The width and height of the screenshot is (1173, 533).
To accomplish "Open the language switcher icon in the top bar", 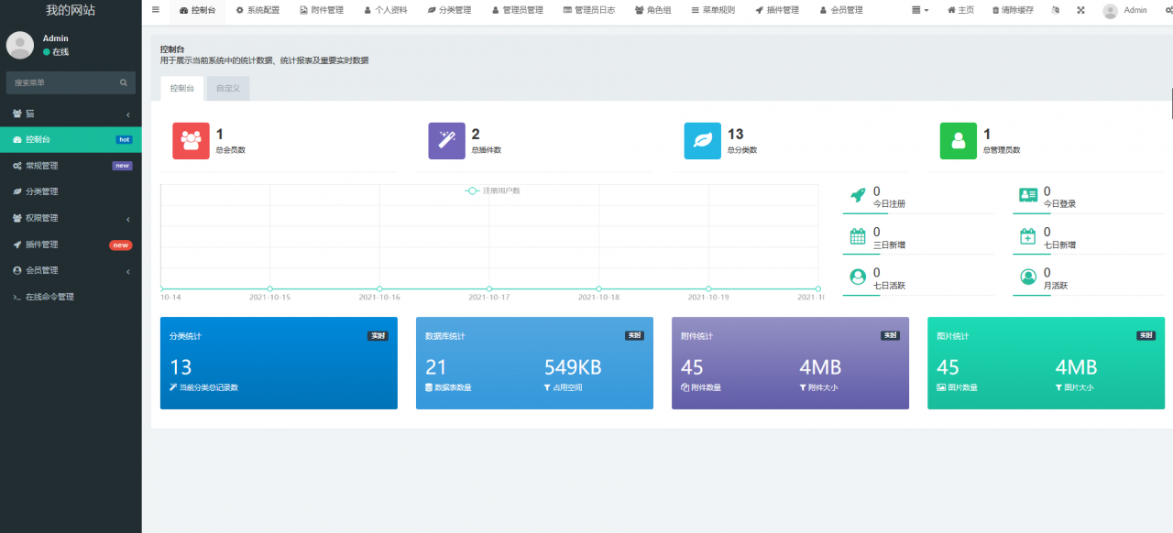I will [1055, 10].
